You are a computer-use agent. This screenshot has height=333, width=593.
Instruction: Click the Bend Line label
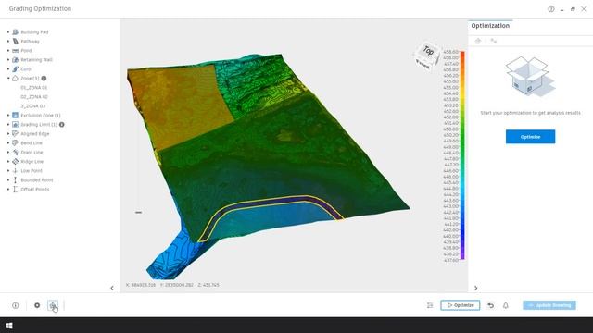click(x=32, y=143)
